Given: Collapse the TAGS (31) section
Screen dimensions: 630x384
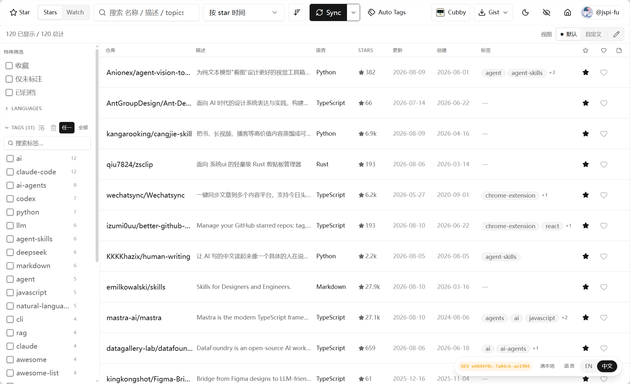Looking at the screenshot, I should tap(20, 128).
